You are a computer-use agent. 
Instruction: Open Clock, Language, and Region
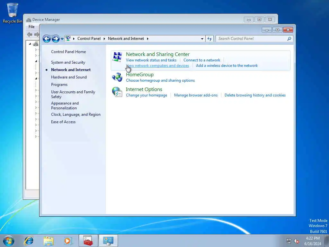(76, 114)
